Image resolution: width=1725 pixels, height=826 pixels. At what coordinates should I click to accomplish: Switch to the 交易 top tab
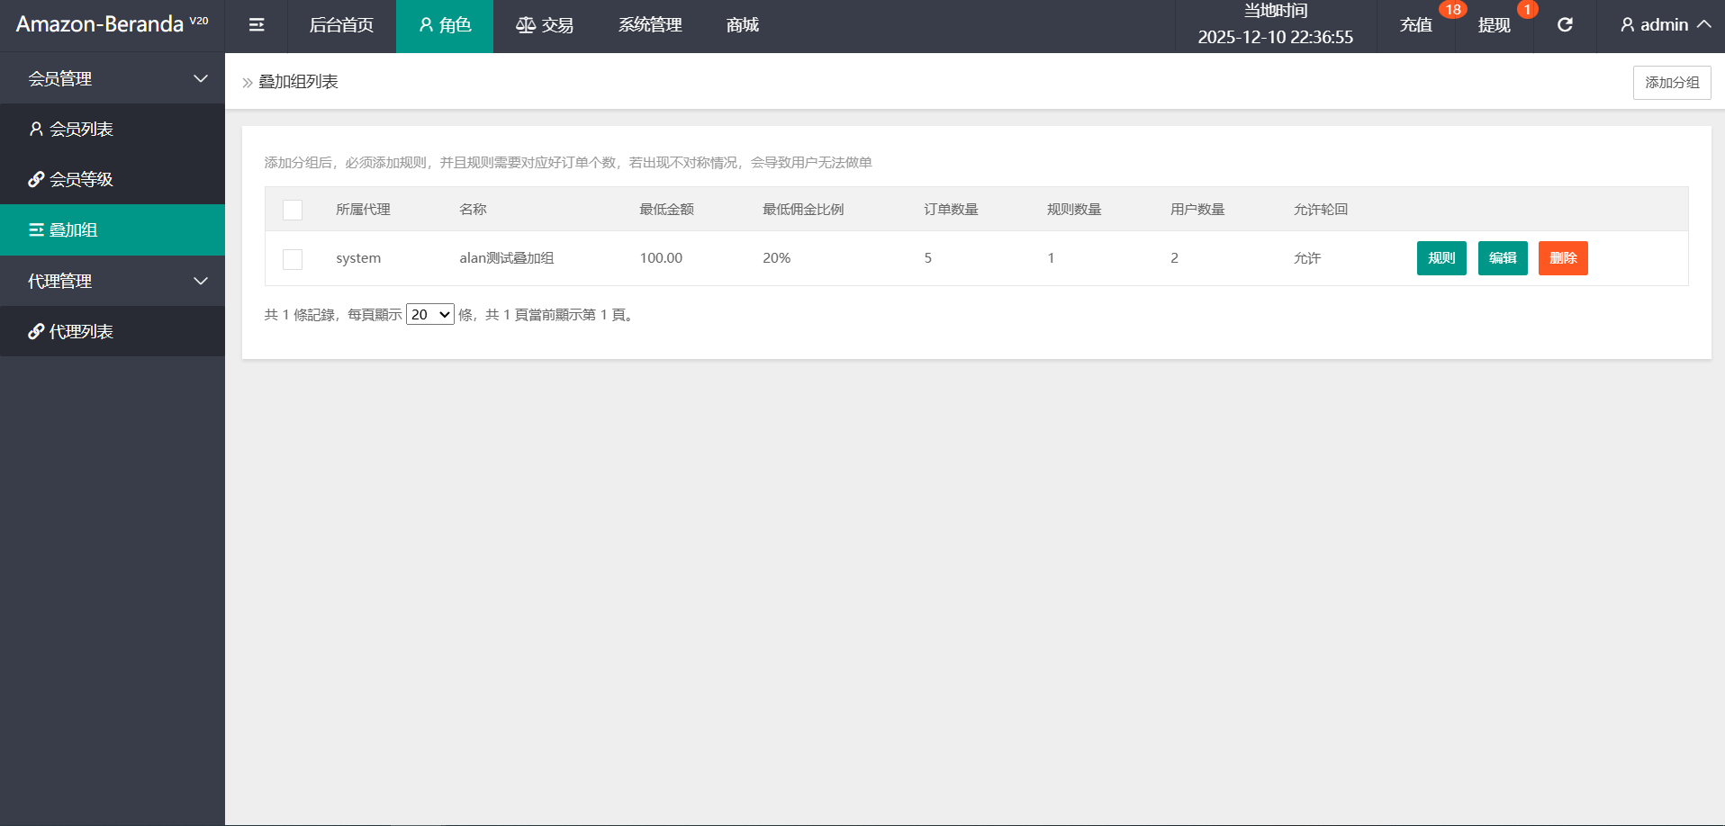(545, 25)
